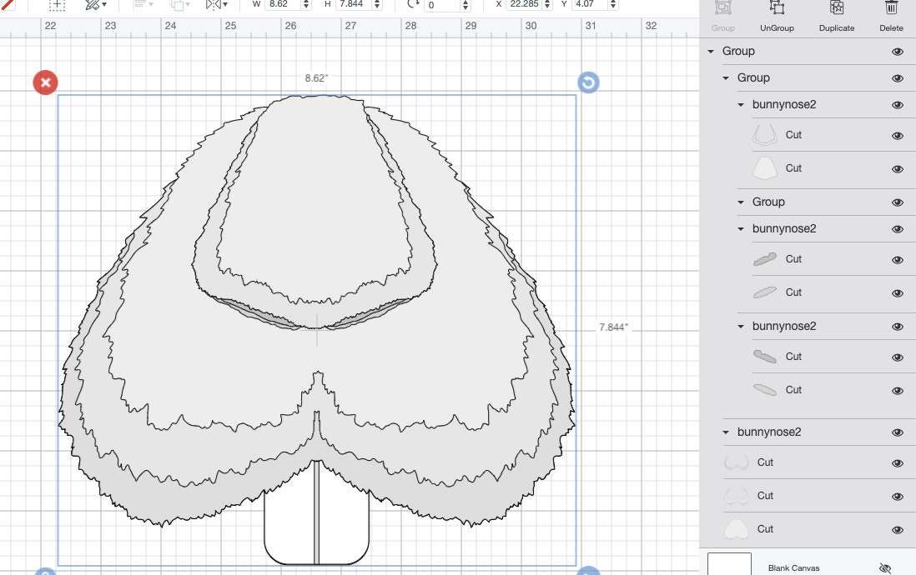916x575 pixels.
Task: Click the selection marquee tool icon
Action: [57, 6]
